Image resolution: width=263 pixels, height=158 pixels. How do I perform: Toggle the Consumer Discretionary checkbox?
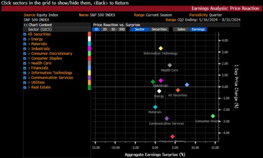click(25, 54)
